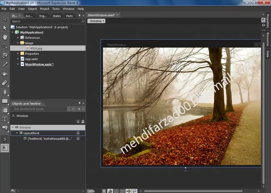Open the storyboard options dropdown arrow

coord(83,109)
